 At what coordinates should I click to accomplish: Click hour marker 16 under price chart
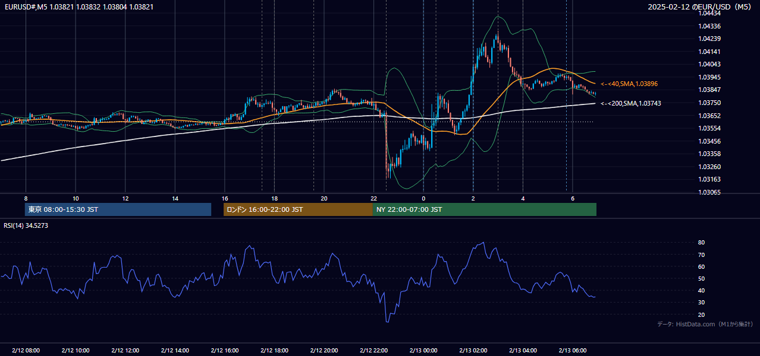(224, 198)
